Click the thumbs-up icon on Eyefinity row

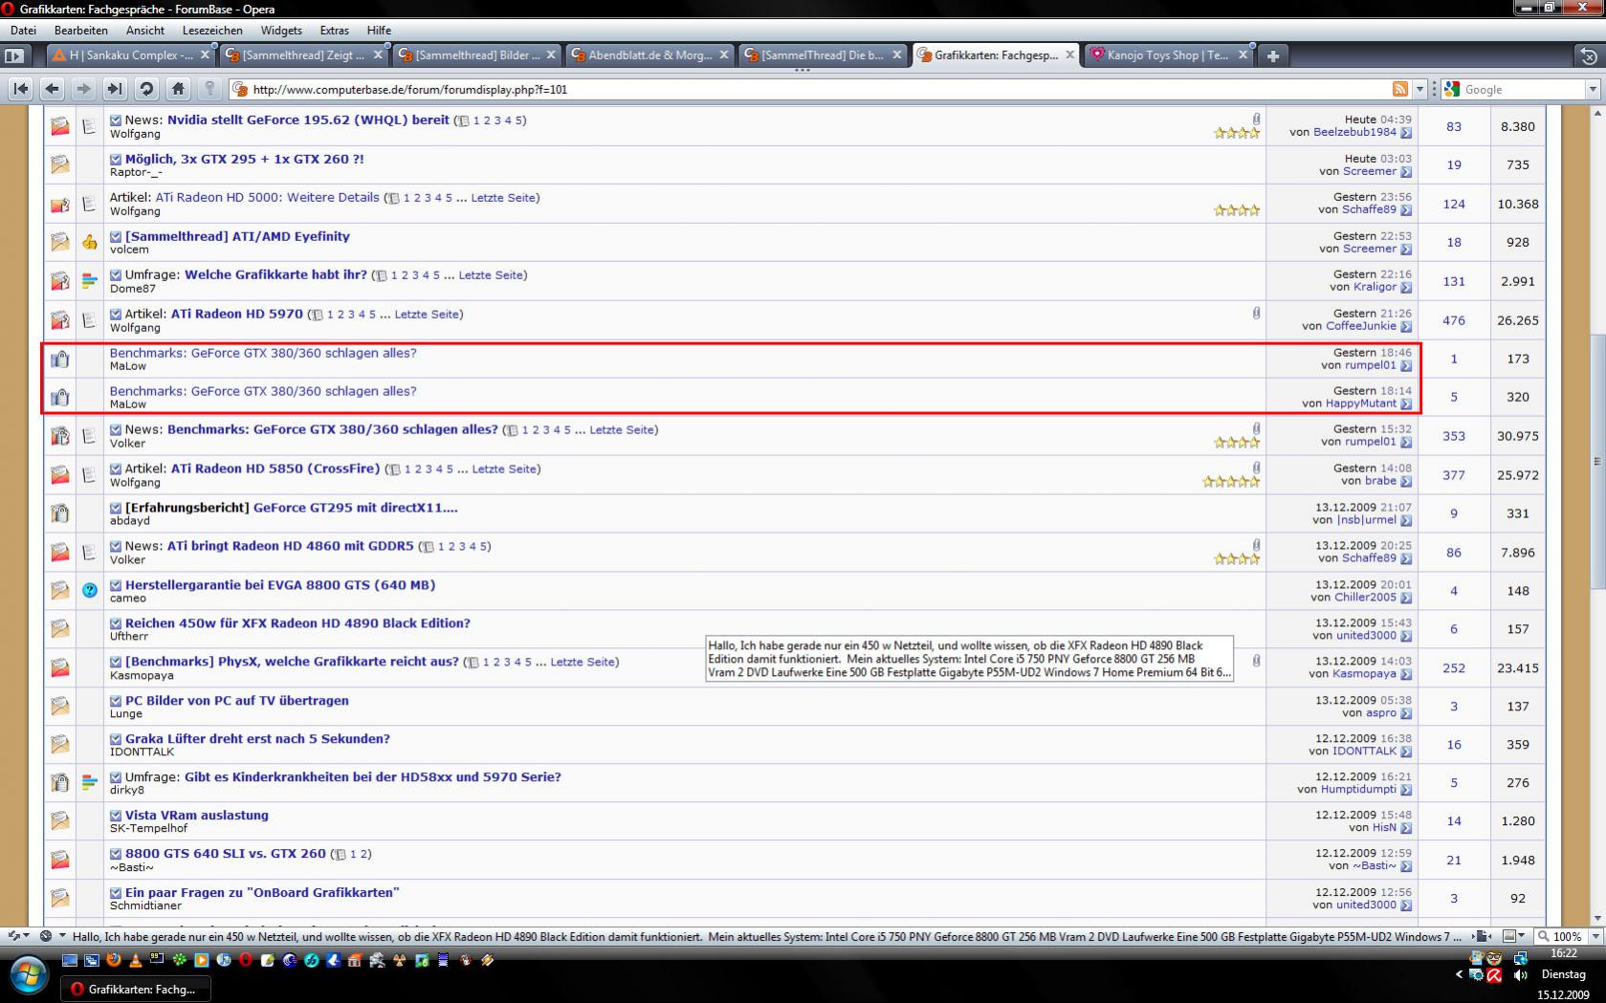pyautogui.click(x=90, y=242)
